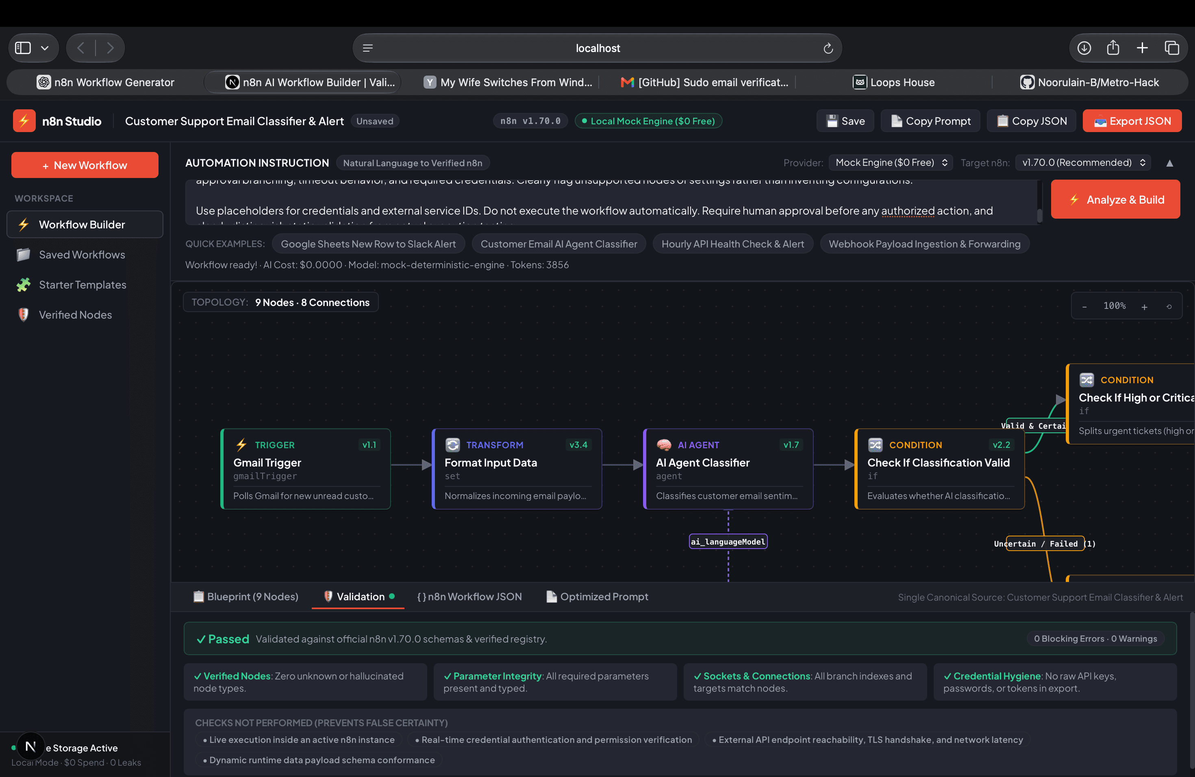The height and width of the screenshot is (777, 1195).
Task: Click the localhost address field
Action: coord(597,48)
